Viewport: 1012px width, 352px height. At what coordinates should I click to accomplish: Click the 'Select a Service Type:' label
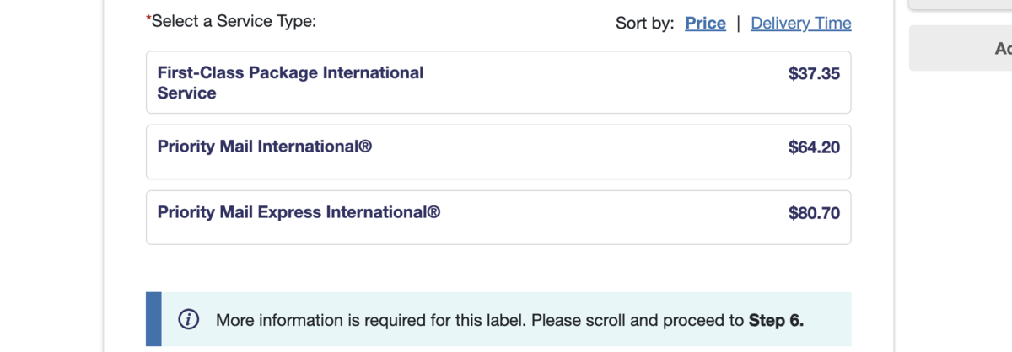click(x=234, y=22)
